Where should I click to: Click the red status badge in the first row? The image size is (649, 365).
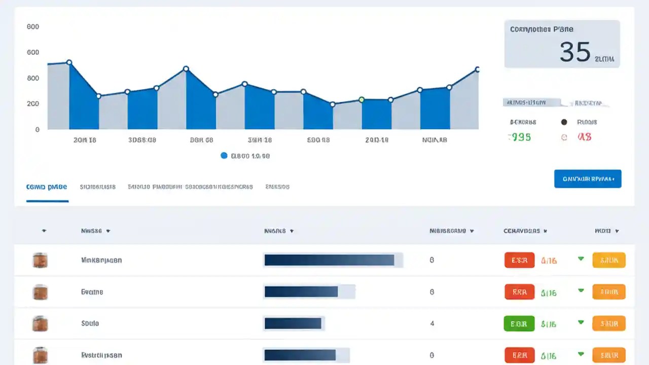coord(519,260)
